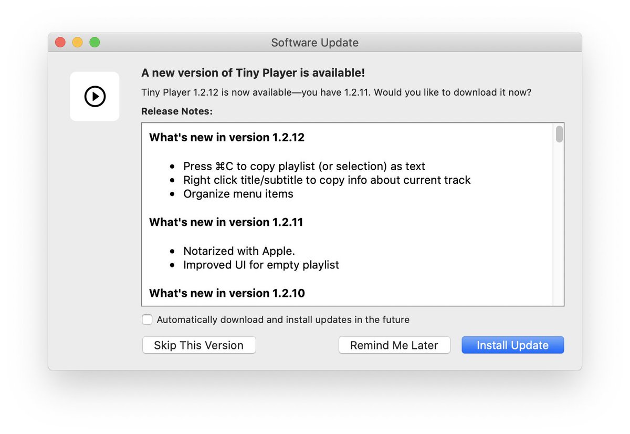Click the "Right click title/subtitle" release note
The width and height of the screenshot is (630, 434).
pos(327,180)
